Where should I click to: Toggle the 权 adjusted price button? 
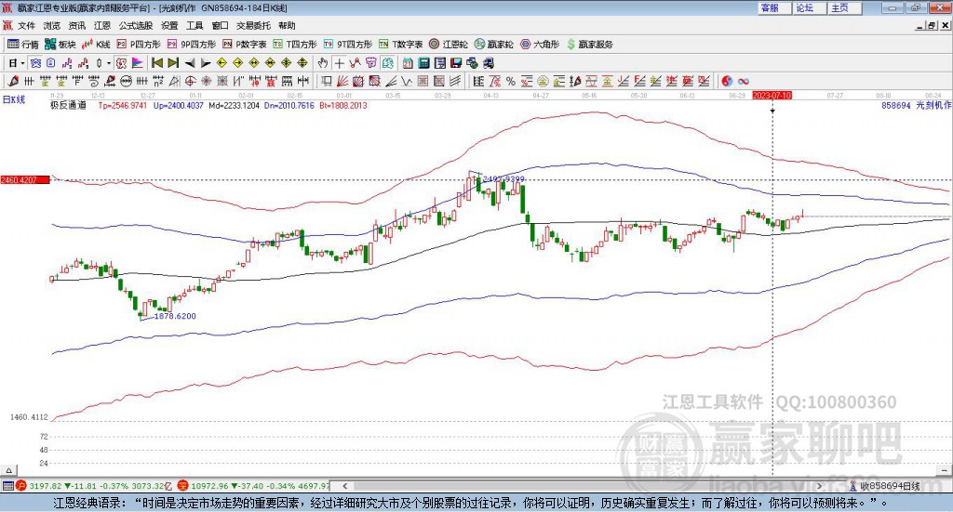[x=122, y=63]
